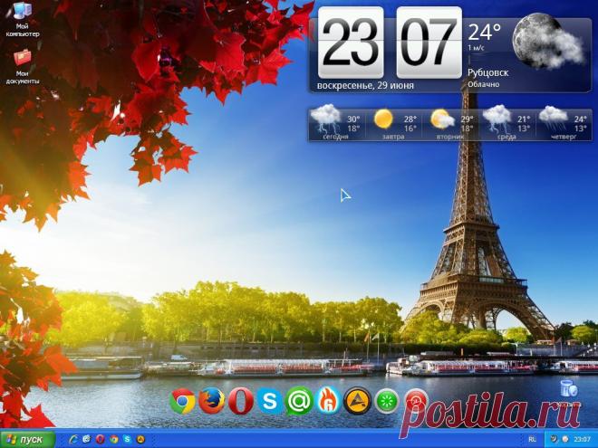The height and width of the screenshot is (448, 598).
Task: Click the RL language indicator in taskbar
Action: coord(532,439)
